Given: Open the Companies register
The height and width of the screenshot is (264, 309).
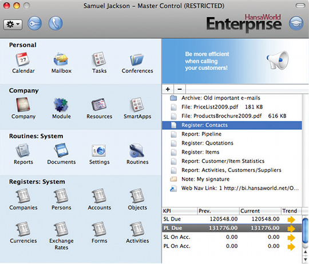Looking at the screenshot, I should (x=23, y=196).
